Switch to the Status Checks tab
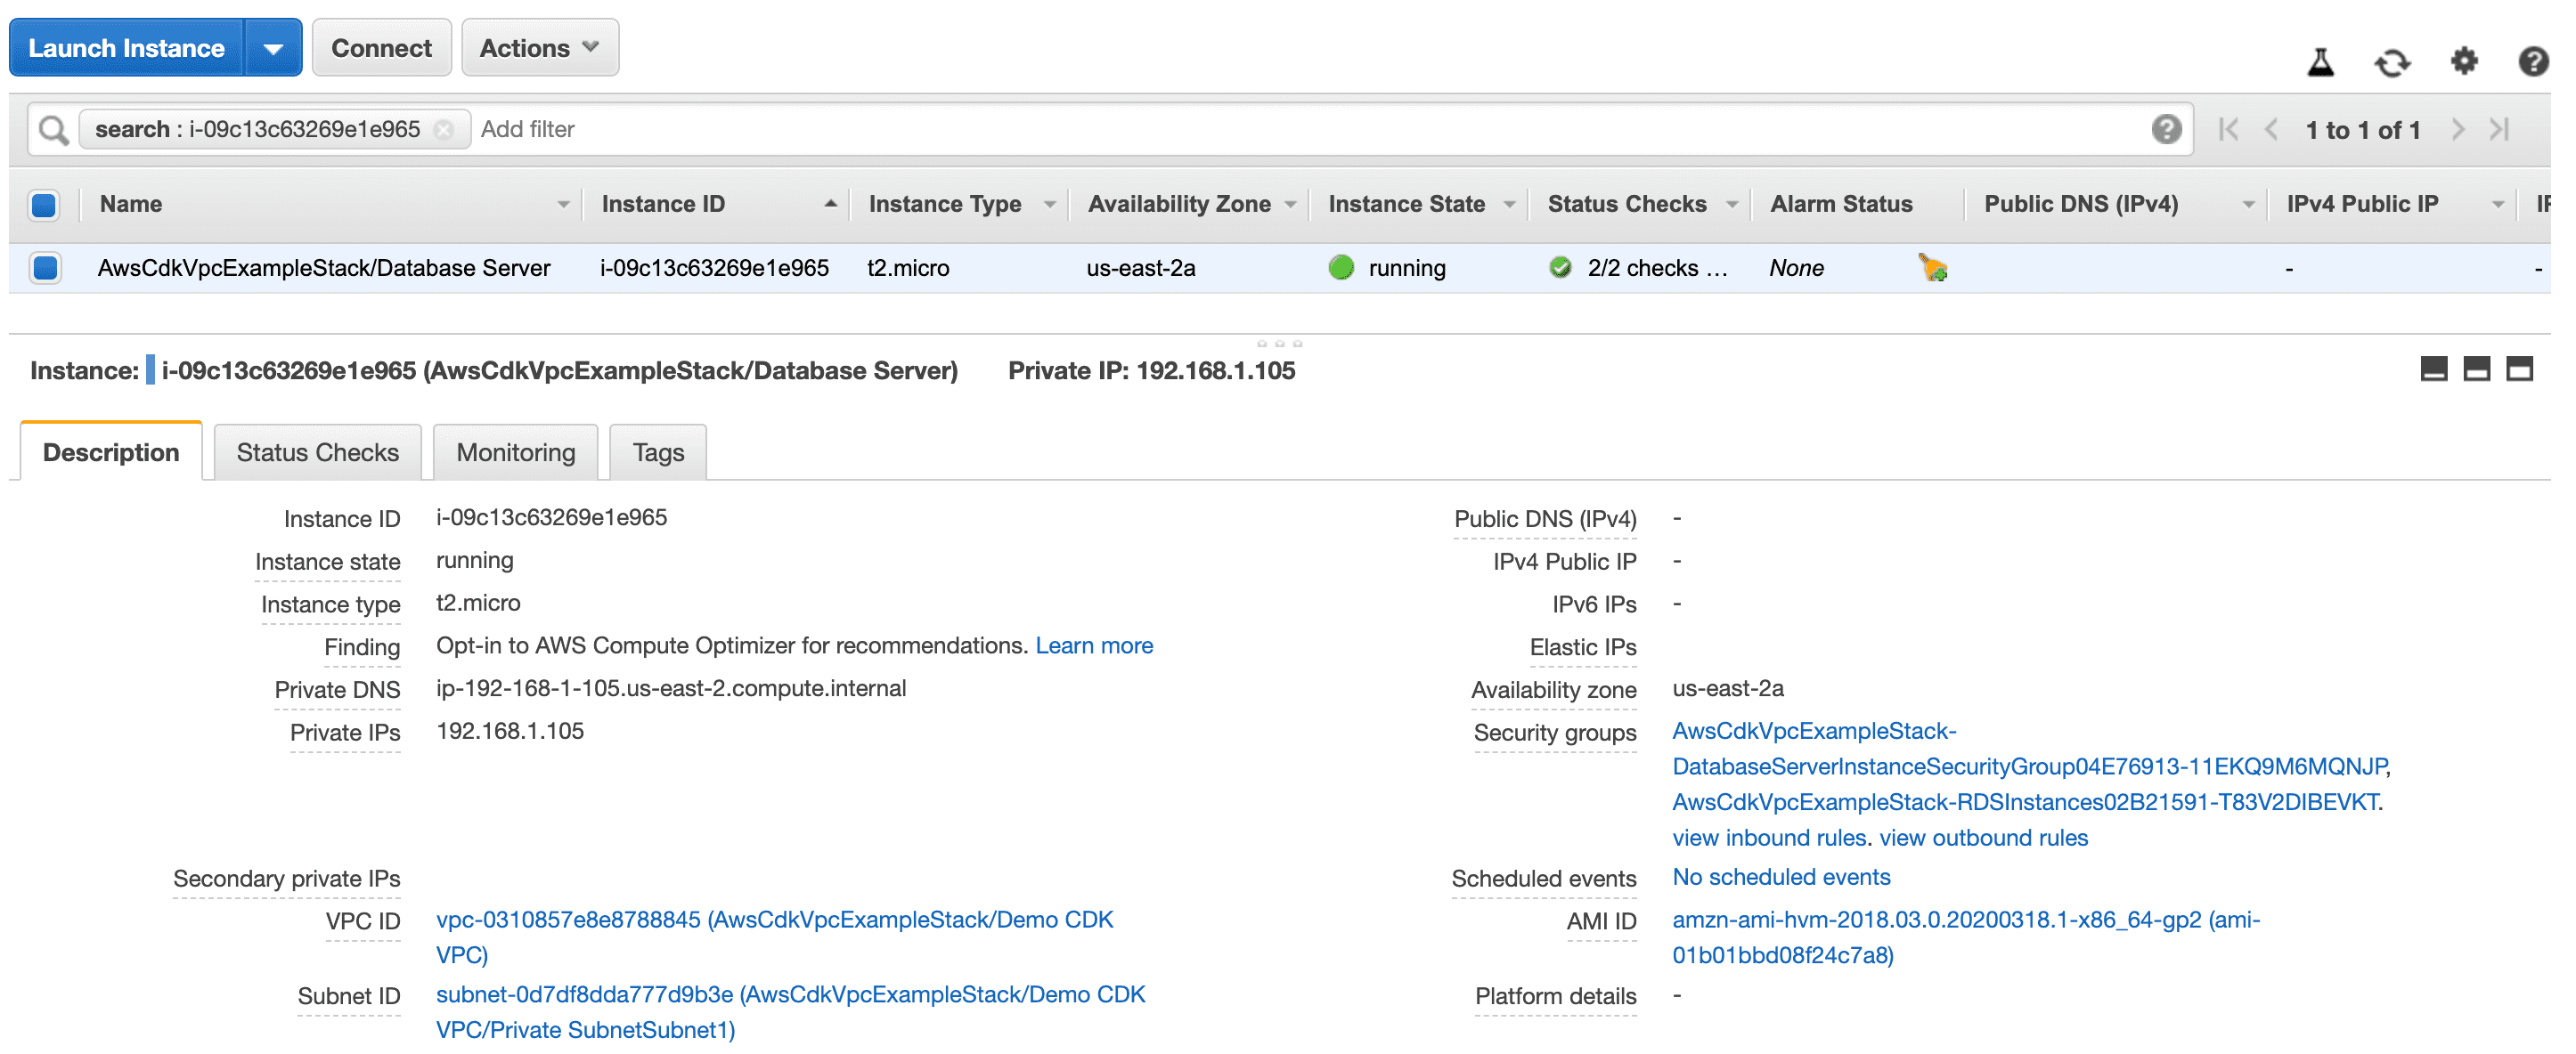Screen dimensions: 2576x1054 click(317, 452)
